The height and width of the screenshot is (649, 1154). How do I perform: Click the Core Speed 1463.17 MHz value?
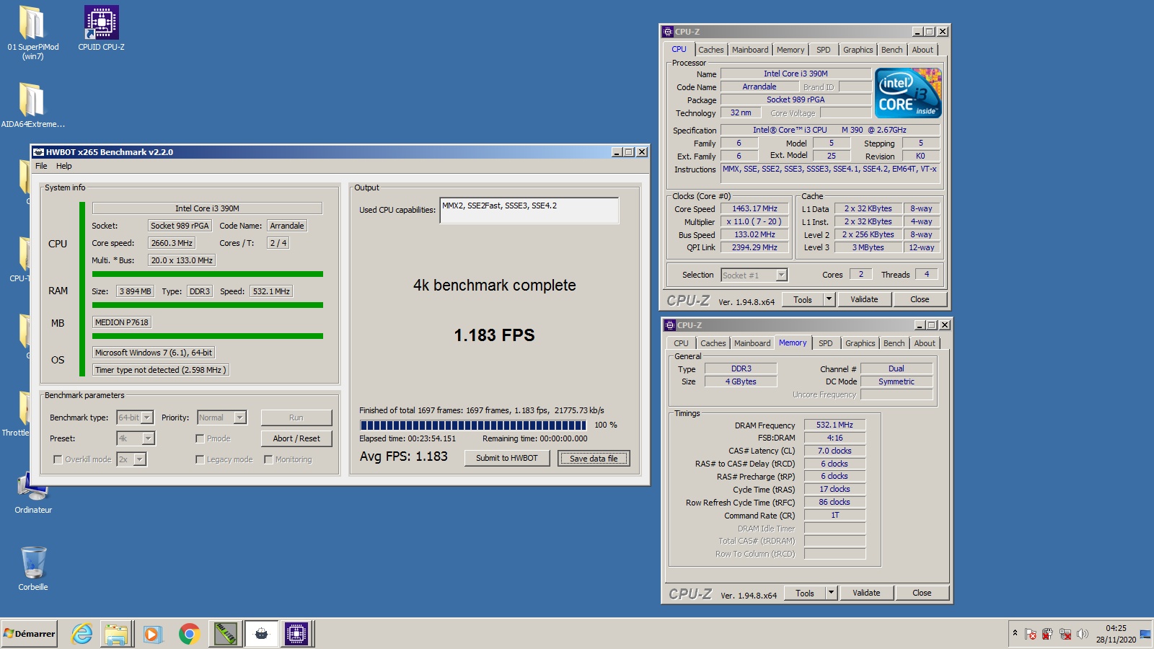pos(754,208)
